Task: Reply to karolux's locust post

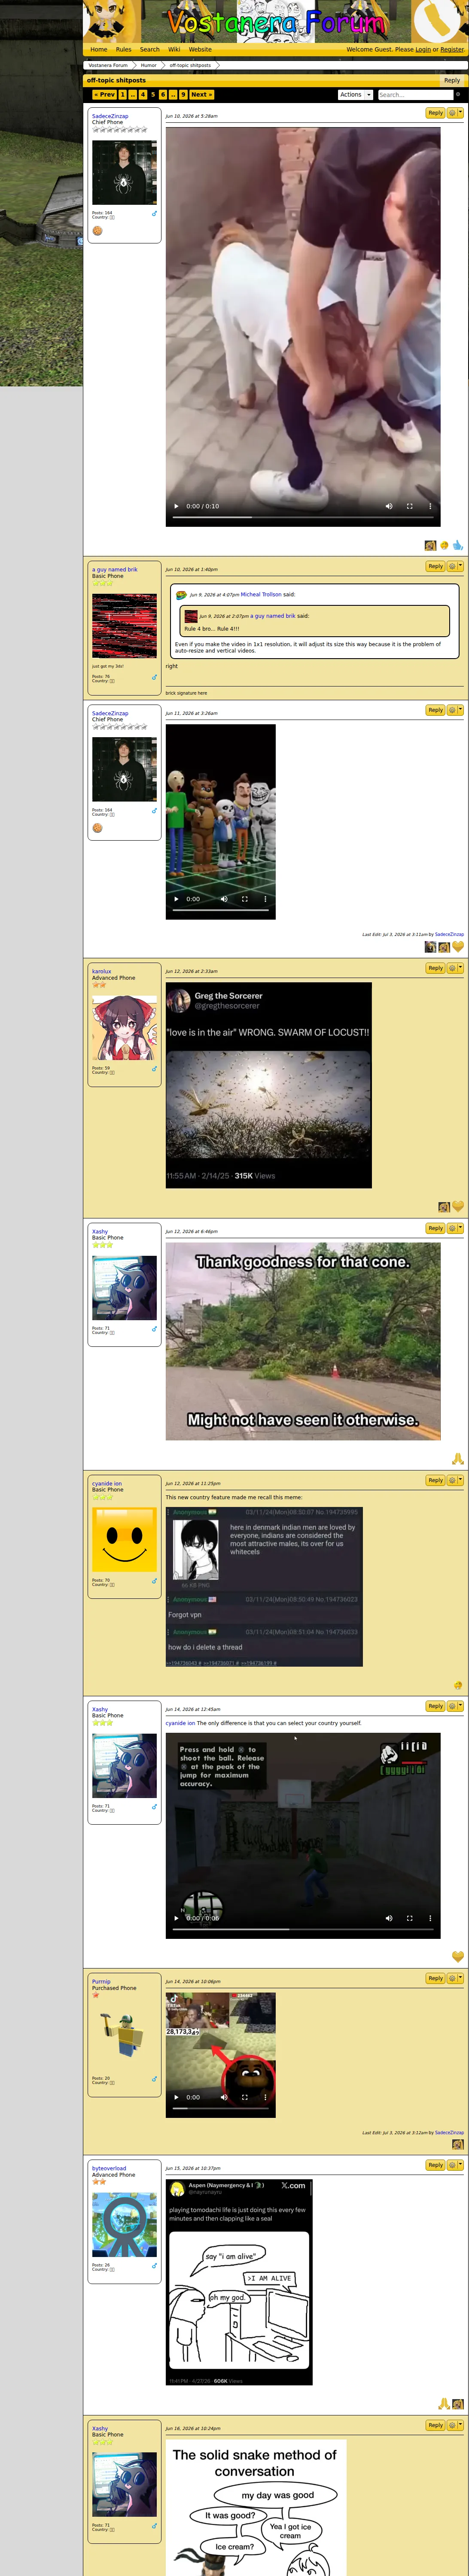Action: [435, 968]
